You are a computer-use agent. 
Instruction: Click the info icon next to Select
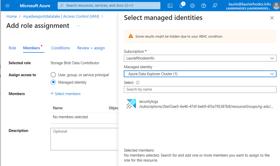138,82
